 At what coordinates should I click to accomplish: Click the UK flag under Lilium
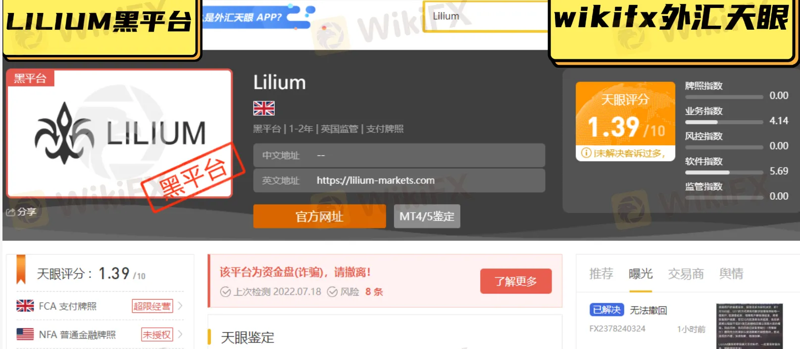coord(264,108)
